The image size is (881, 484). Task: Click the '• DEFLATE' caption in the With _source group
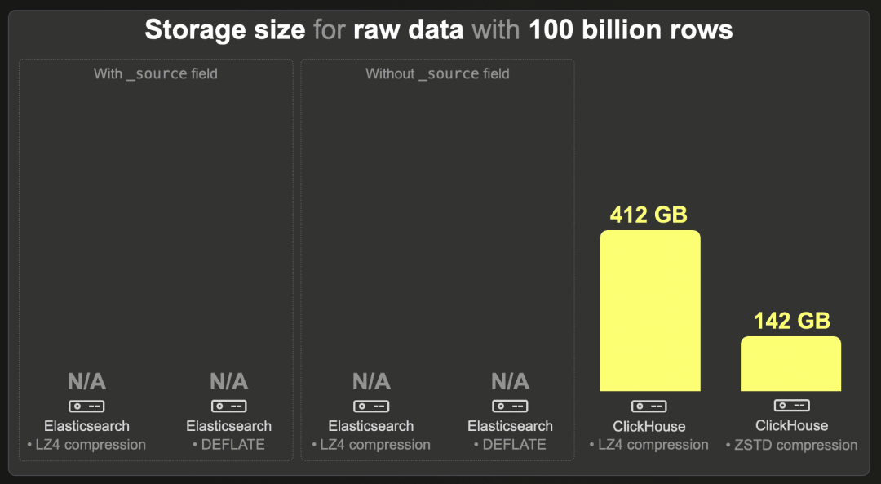tap(228, 445)
